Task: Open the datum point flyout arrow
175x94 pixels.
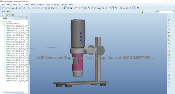Action: pos(171,29)
